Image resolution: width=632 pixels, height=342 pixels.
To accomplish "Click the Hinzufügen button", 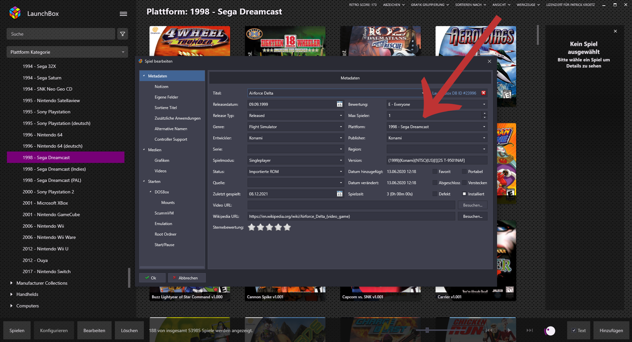I will point(611,330).
